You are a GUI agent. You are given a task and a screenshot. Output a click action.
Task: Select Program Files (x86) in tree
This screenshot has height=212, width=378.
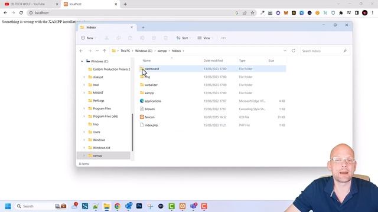tap(103, 117)
